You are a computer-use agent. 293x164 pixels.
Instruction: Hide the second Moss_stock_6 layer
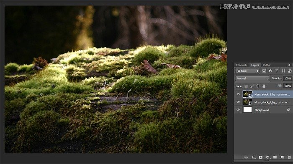point(238,102)
